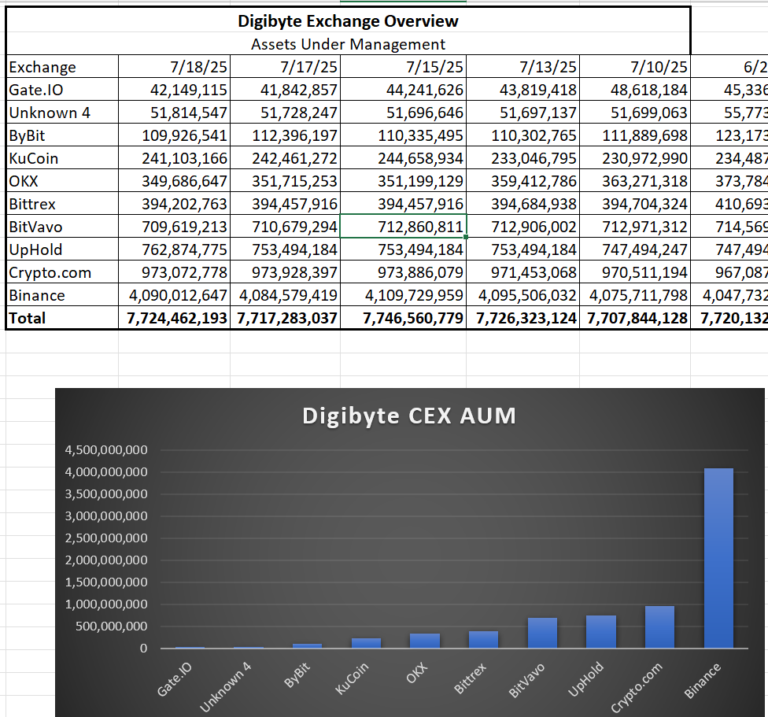Image resolution: width=768 pixels, height=717 pixels.
Task: Click the Binance bar in the chart
Action: (x=718, y=558)
